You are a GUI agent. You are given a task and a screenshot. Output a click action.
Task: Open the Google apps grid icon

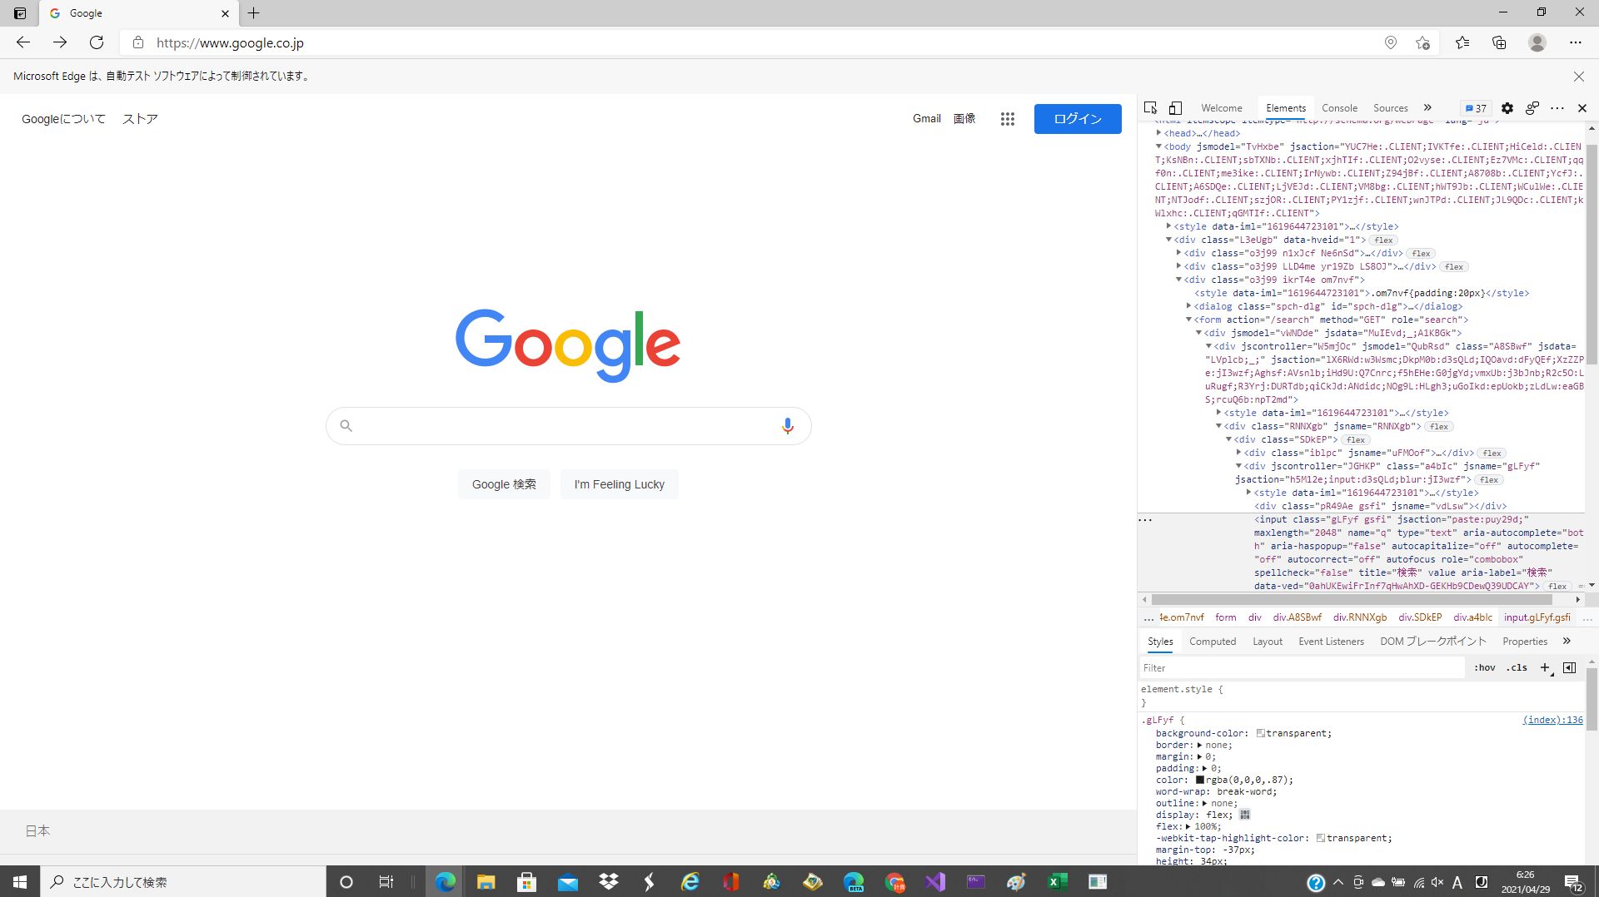point(1008,119)
